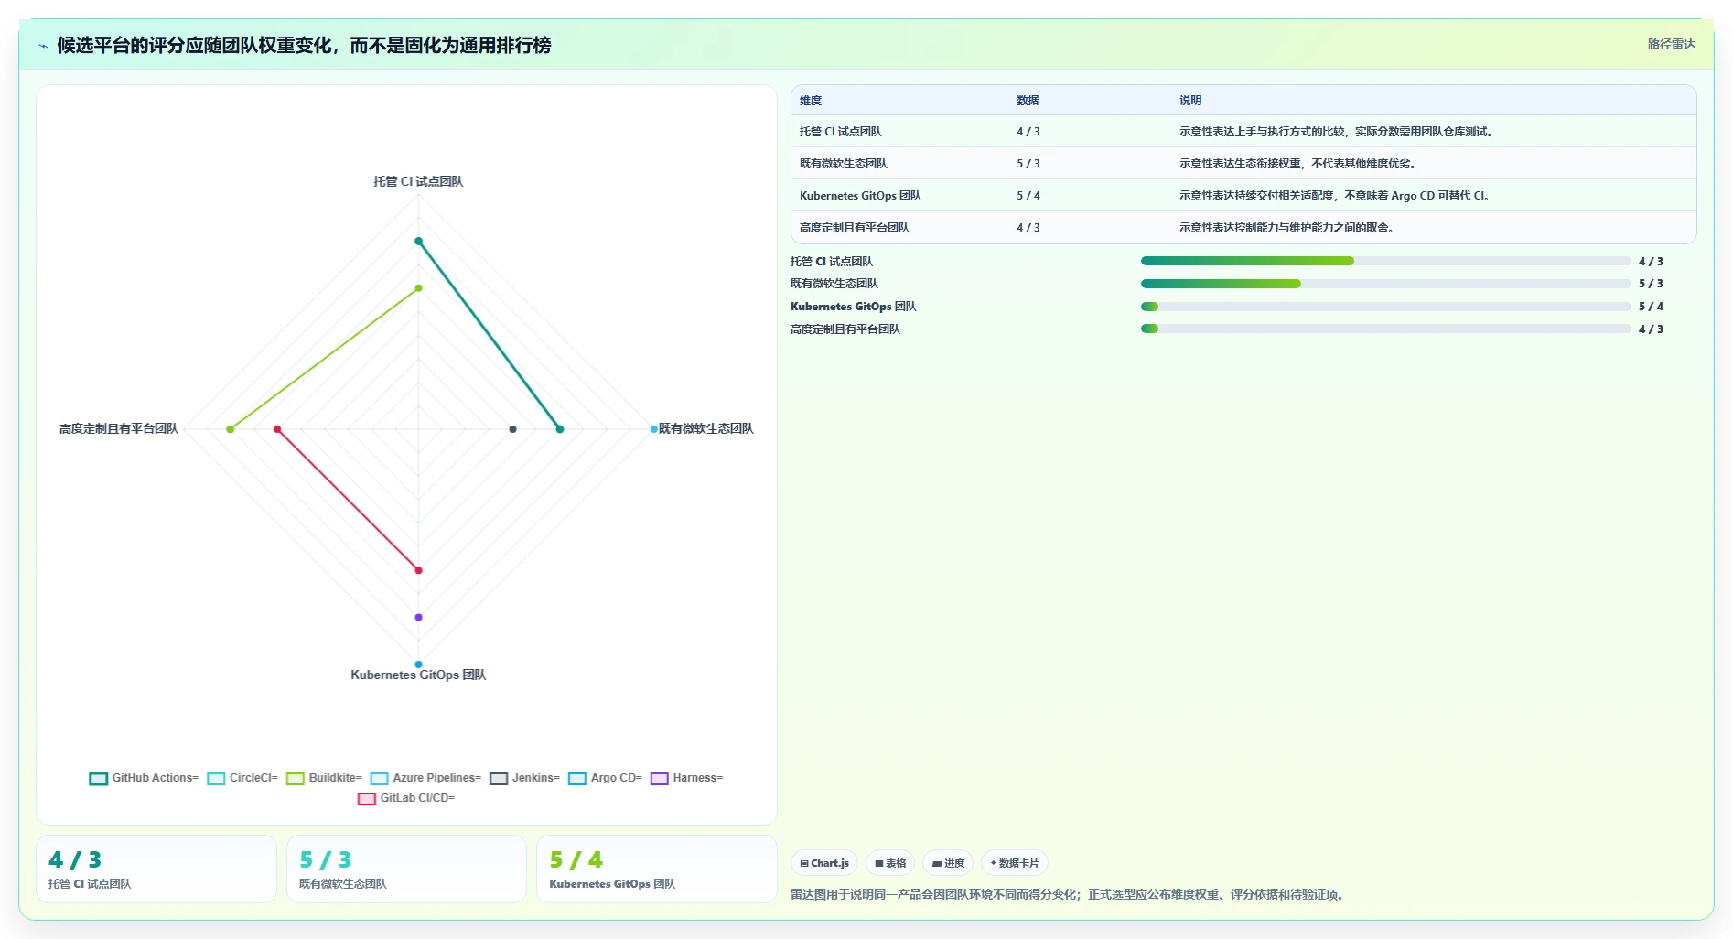Image resolution: width=1733 pixels, height=939 pixels.
Task: Click the teal radar point on 托管 CI axis
Action: 418,242
